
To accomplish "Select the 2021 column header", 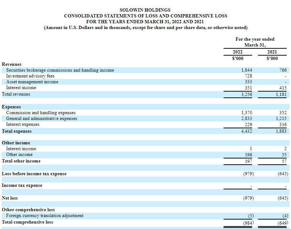I will 272,52.
